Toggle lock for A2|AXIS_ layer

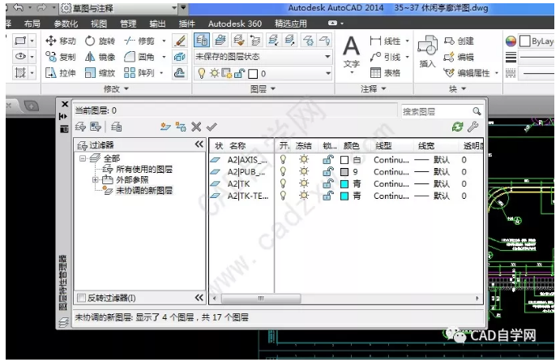[x=328, y=160]
